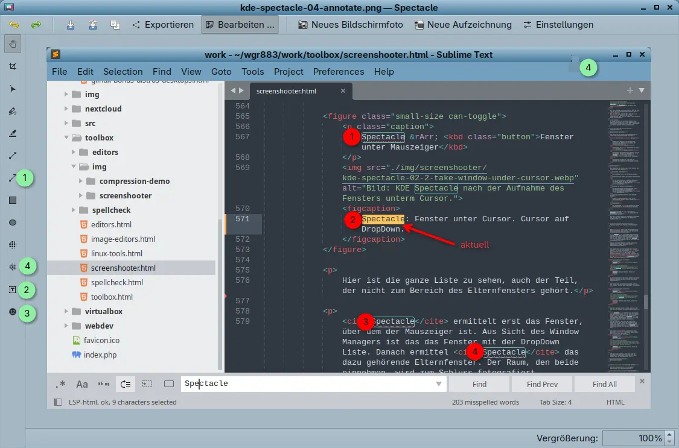Select the Pixelate tool
The image size is (679, 448).
[x=13, y=245]
